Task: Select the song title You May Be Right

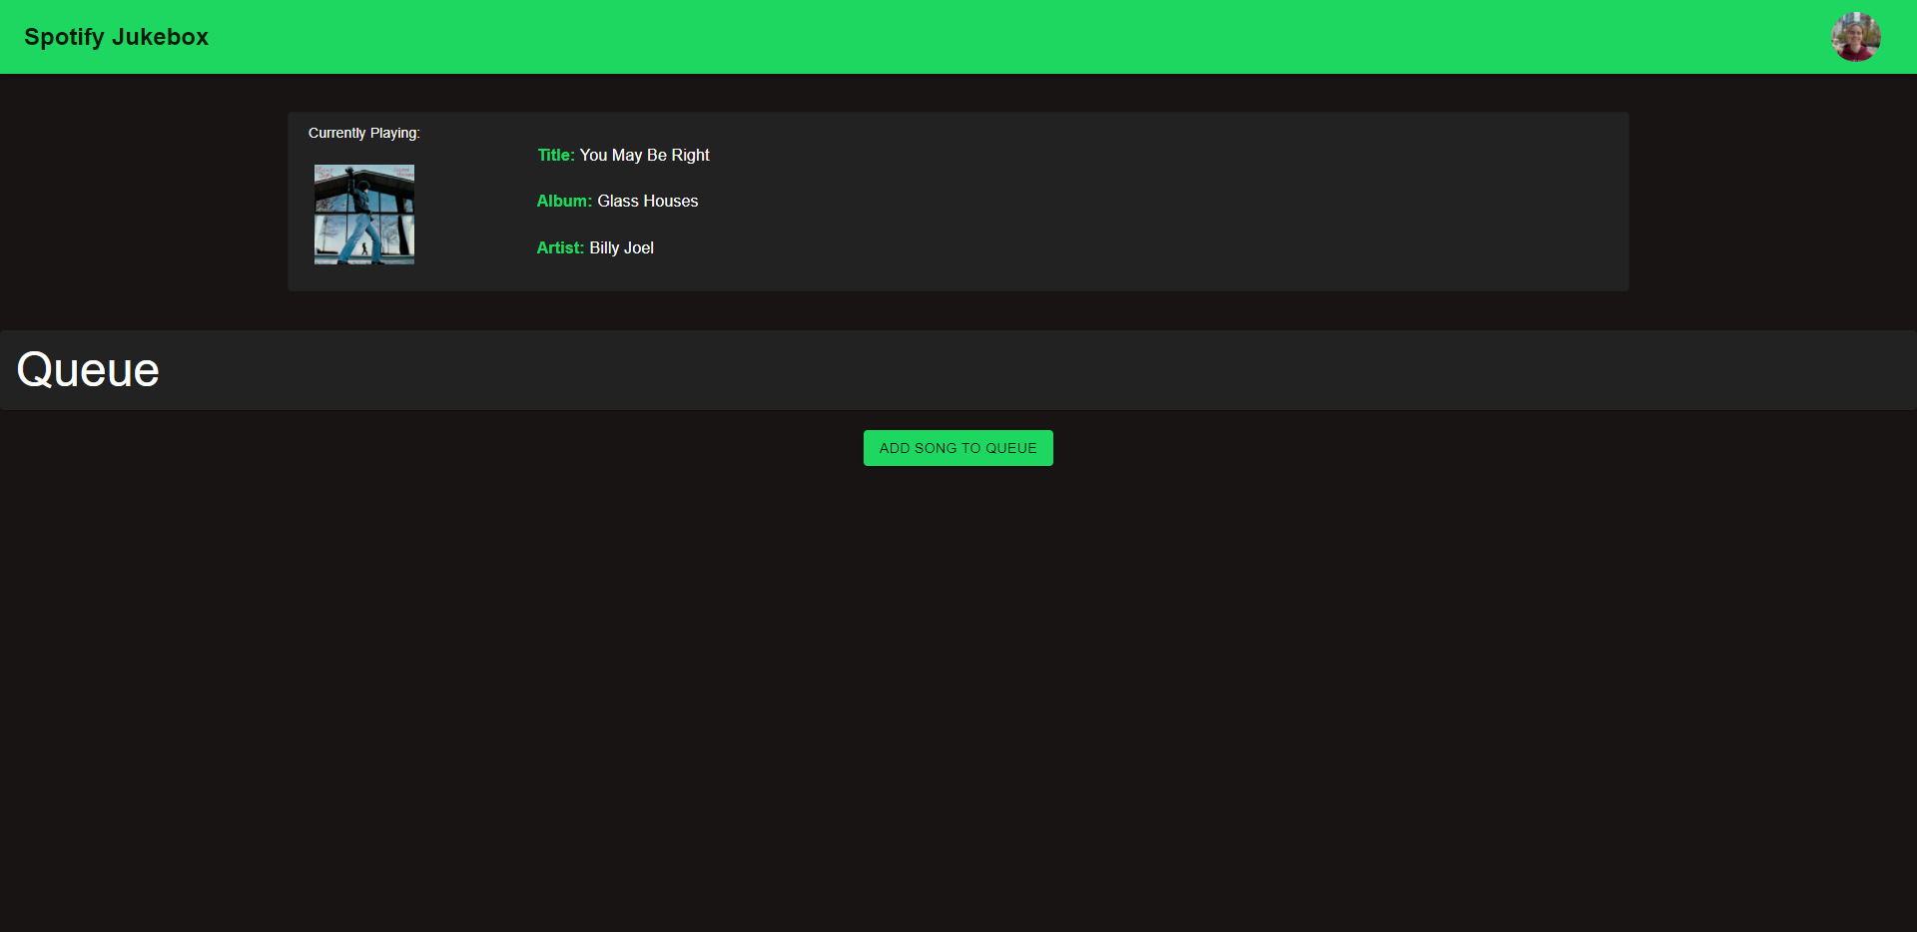Action: pyautogui.click(x=644, y=155)
